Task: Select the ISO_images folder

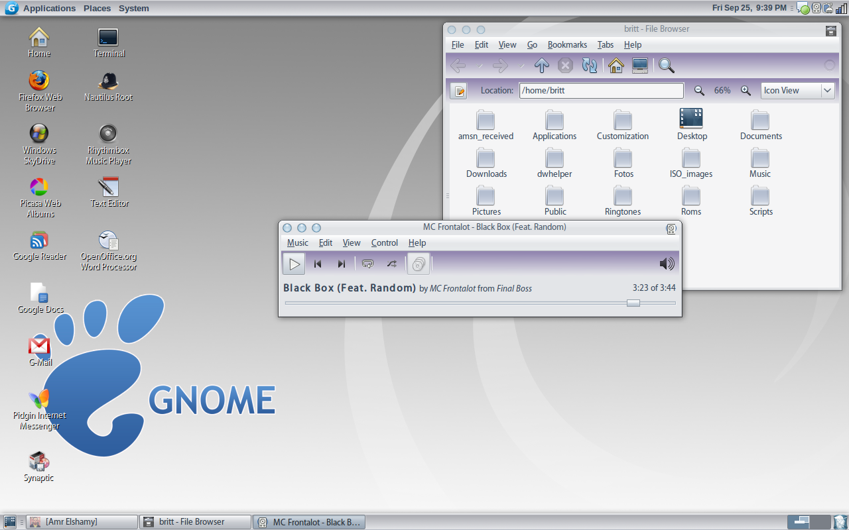Action: tap(691, 163)
